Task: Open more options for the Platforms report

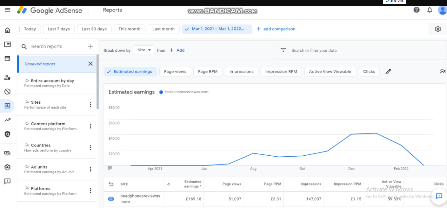Action: point(90,191)
